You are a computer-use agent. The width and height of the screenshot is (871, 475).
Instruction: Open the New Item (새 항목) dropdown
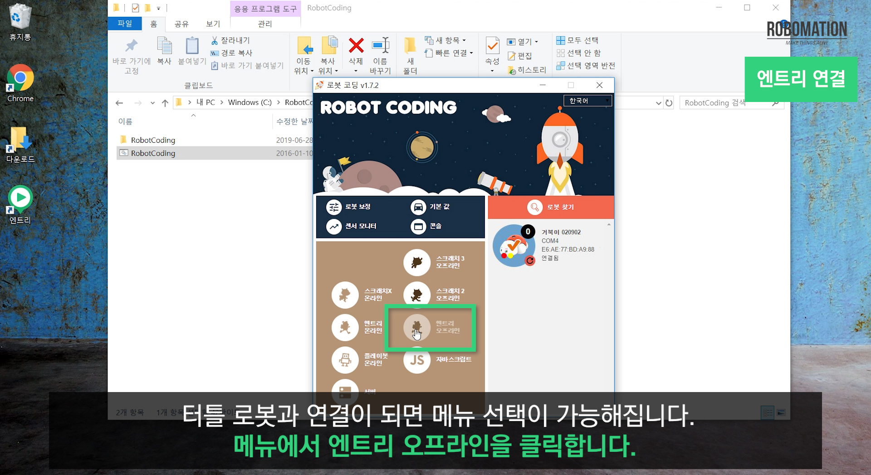point(445,40)
